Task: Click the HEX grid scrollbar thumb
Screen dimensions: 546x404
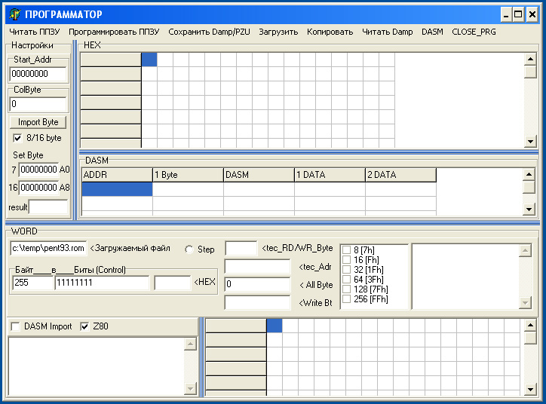Action: point(530,72)
